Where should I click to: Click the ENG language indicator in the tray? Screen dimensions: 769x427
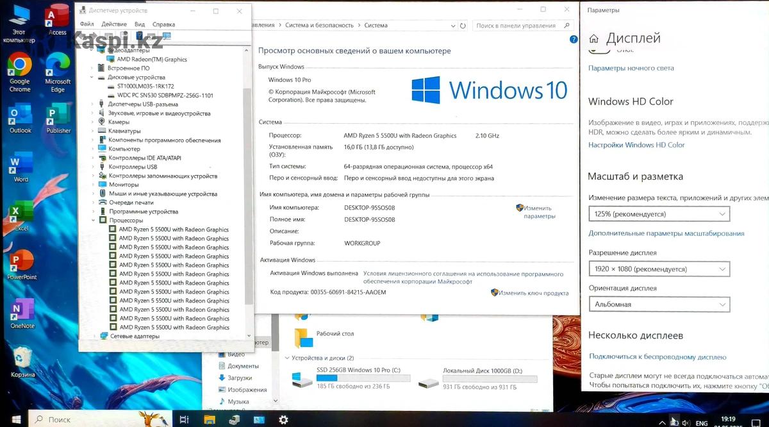[702, 423]
